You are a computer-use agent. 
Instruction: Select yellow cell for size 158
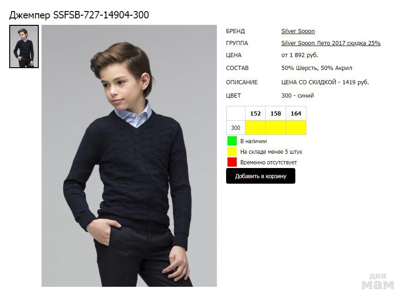click(x=275, y=128)
